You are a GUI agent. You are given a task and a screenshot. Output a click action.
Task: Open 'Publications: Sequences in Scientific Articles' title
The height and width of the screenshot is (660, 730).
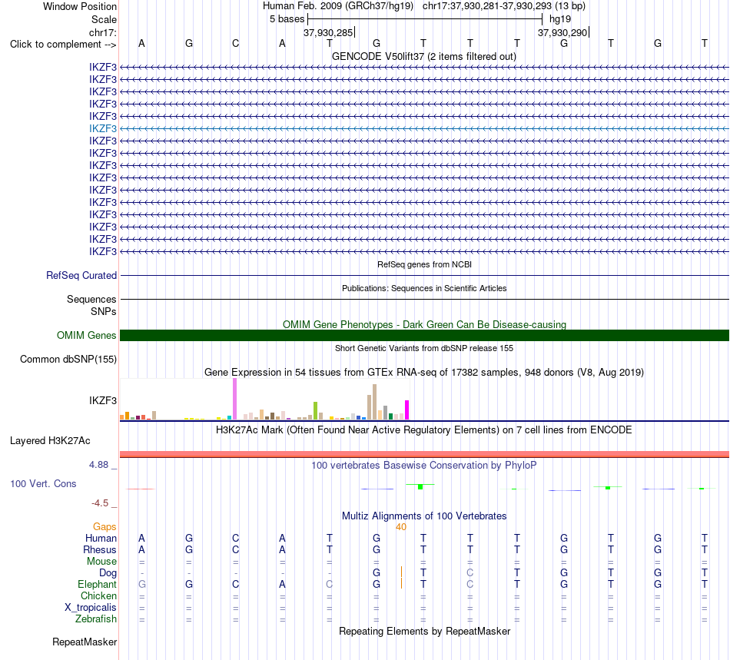pyautogui.click(x=424, y=288)
